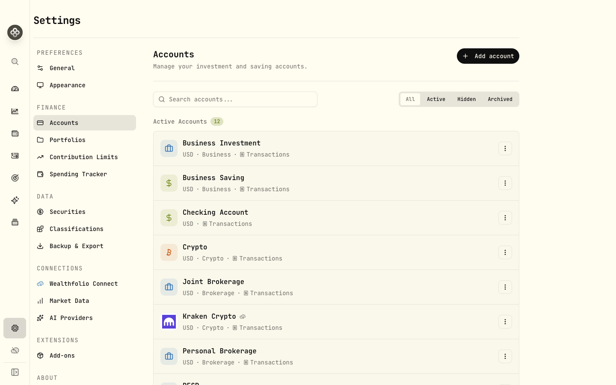Select the settings gear icon in rail
This screenshot has height=385, width=616.
[x=15, y=328]
